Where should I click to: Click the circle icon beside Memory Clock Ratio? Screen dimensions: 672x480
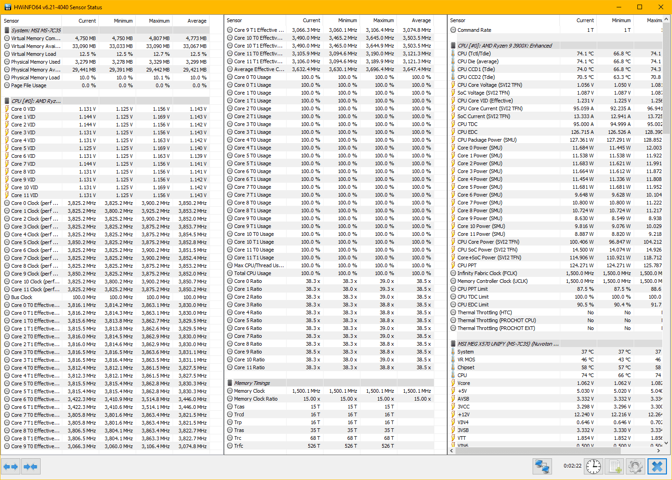point(230,399)
